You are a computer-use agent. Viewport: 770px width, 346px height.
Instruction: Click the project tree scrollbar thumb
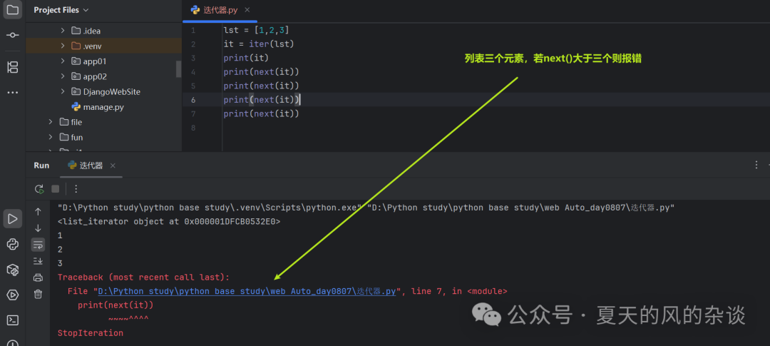[179, 69]
